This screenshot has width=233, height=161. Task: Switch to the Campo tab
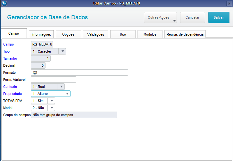[14, 33]
